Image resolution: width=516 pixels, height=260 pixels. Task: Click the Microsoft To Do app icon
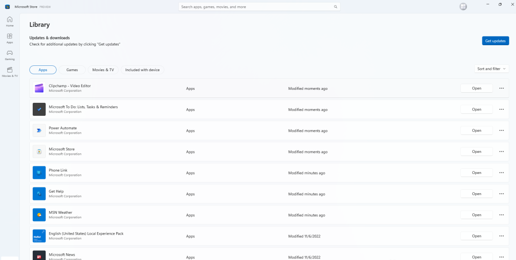click(39, 110)
